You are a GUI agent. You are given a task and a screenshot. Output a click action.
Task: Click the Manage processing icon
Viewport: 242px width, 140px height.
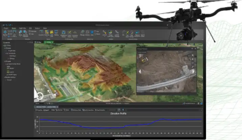(82, 33)
